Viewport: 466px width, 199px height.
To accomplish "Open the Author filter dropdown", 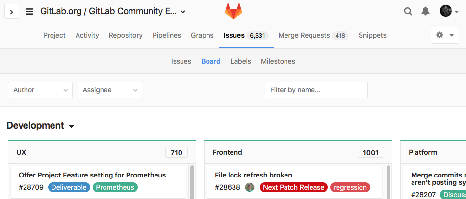I will 40,90.
